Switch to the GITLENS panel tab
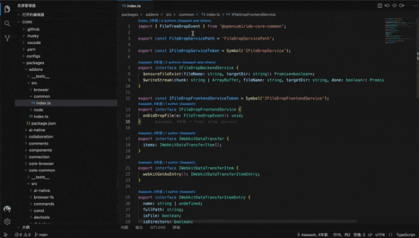Viewport: 419px width, 238px height. click(158, 228)
